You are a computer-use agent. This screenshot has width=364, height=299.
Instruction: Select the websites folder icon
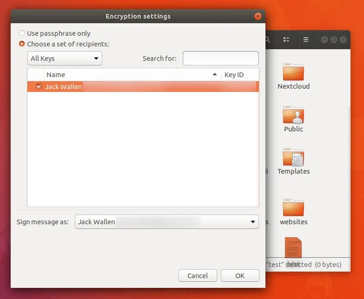293,208
